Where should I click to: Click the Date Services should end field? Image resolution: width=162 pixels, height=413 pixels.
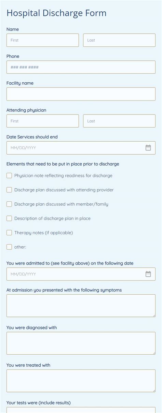[81, 148]
